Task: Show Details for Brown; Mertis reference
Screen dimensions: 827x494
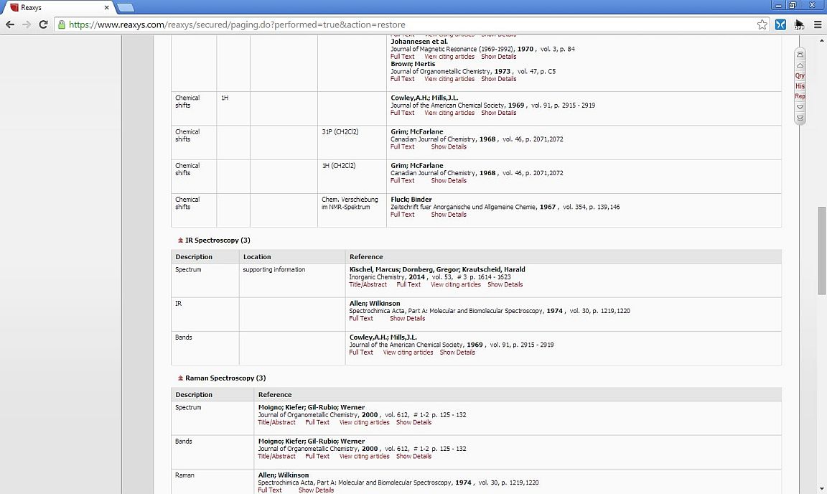Action: pyautogui.click(x=498, y=79)
